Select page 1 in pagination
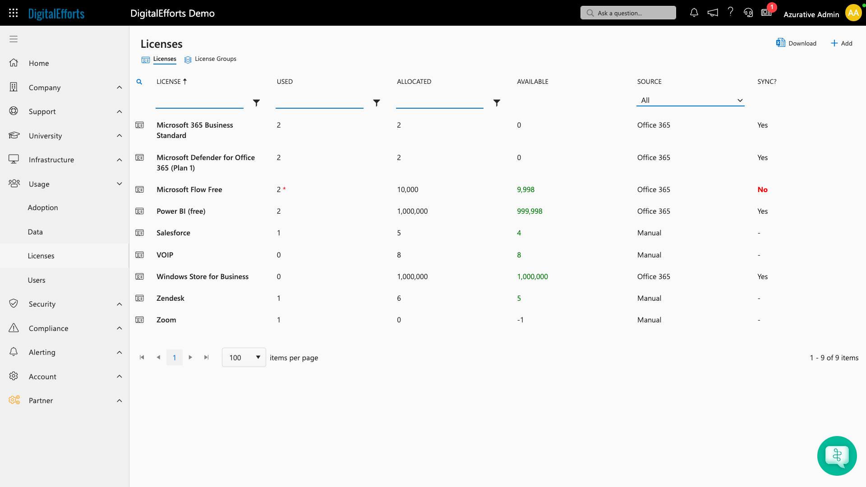Image resolution: width=866 pixels, height=487 pixels. [175, 358]
